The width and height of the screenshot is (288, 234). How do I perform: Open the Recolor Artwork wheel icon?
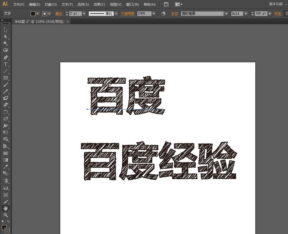[x=163, y=14]
